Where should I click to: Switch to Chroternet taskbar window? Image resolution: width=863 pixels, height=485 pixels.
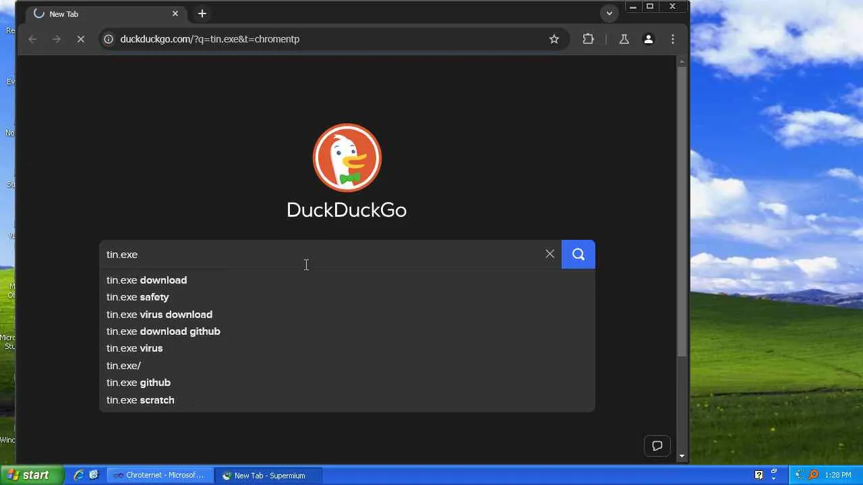(x=160, y=475)
